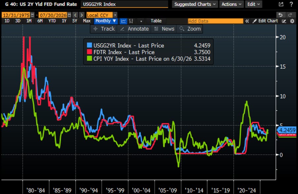
Task: Open the Suggested Charts dropdown
Action: tap(195, 4)
